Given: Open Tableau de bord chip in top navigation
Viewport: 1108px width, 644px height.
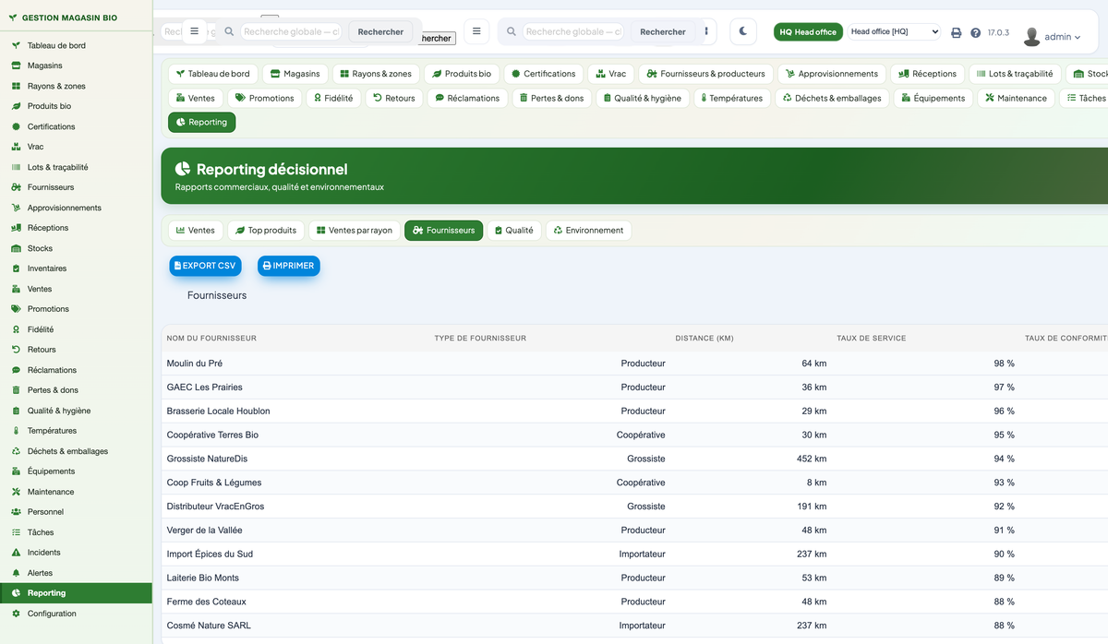Looking at the screenshot, I should [212, 74].
